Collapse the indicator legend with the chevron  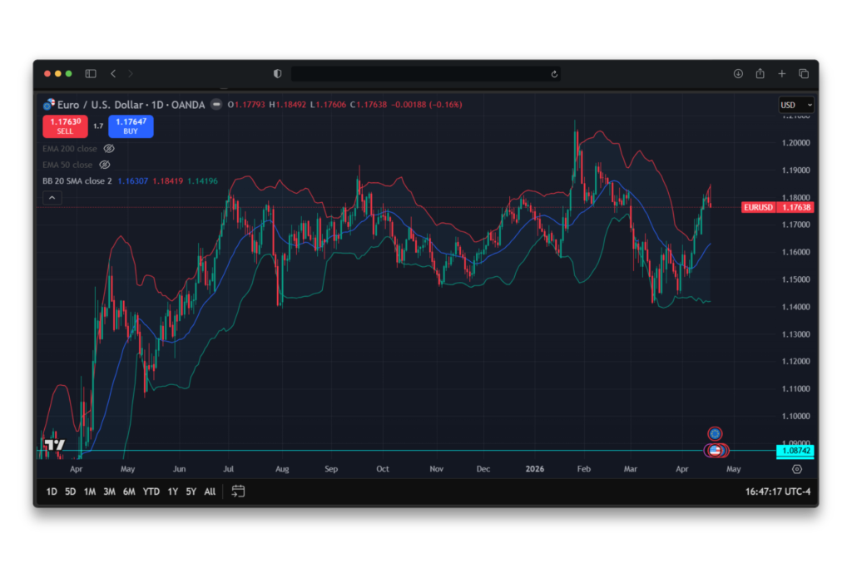coord(52,197)
